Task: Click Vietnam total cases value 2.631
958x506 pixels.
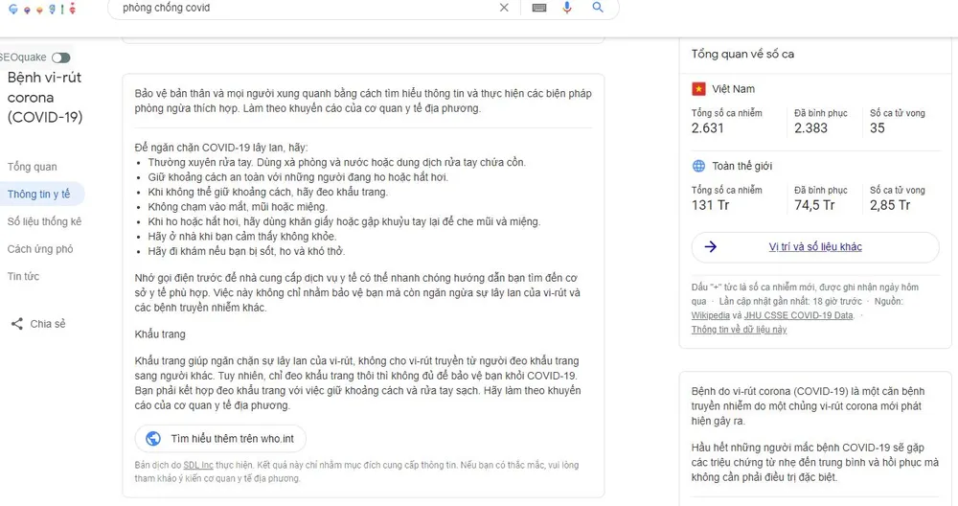Action: pyautogui.click(x=708, y=128)
